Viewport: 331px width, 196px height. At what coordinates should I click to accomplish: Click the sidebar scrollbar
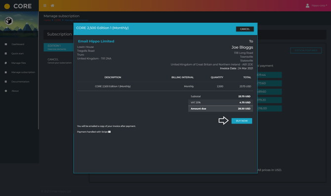38,70
